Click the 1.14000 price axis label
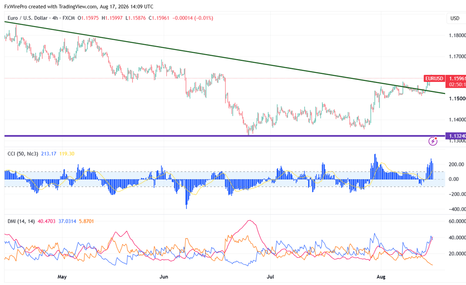 pos(457,120)
